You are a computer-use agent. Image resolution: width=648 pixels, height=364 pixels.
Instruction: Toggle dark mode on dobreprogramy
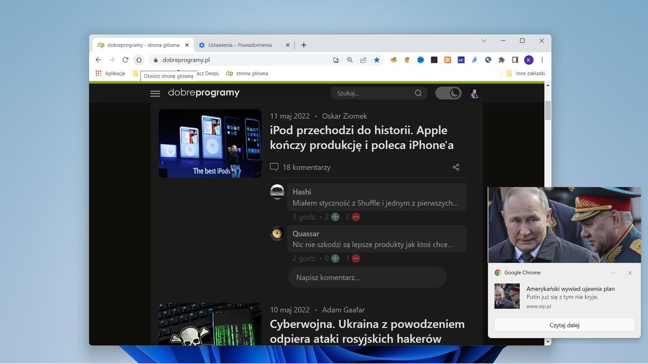tap(448, 93)
